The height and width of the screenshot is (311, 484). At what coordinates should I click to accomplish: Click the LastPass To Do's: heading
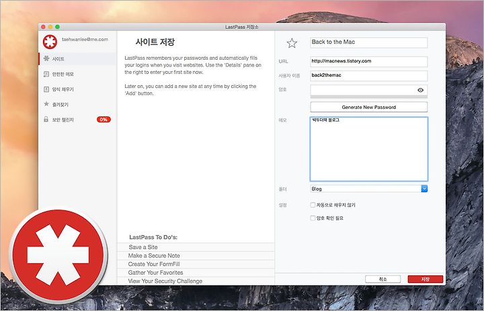click(x=153, y=237)
